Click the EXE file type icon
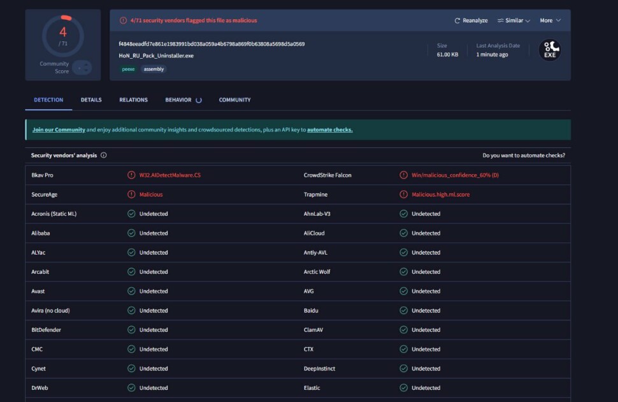This screenshot has height=402, width=618. click(x=550, y=50)
